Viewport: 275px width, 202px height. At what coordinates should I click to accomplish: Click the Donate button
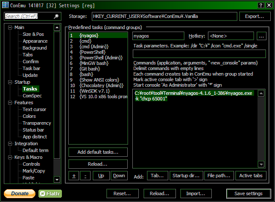coord(20,193)
